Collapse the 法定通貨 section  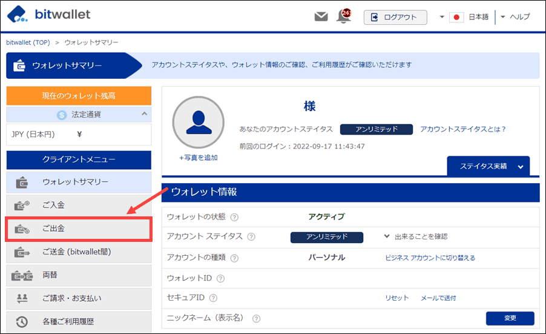(144, 113)
